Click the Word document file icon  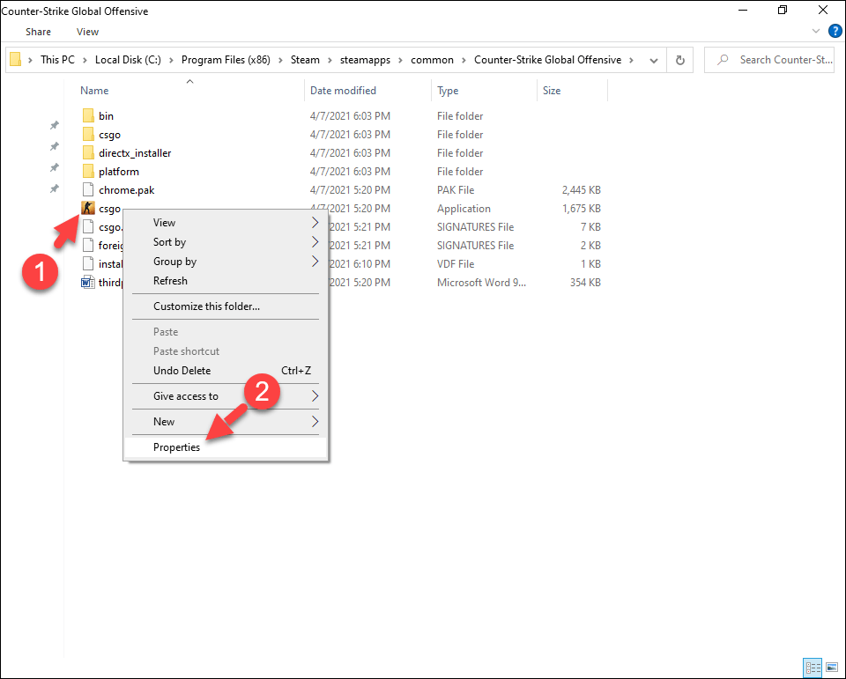click(87, 283)
